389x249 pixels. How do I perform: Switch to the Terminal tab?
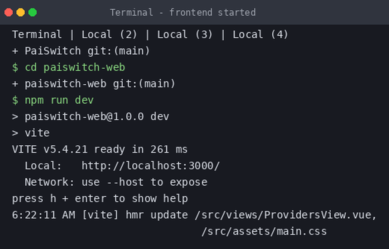coord(37,34)
